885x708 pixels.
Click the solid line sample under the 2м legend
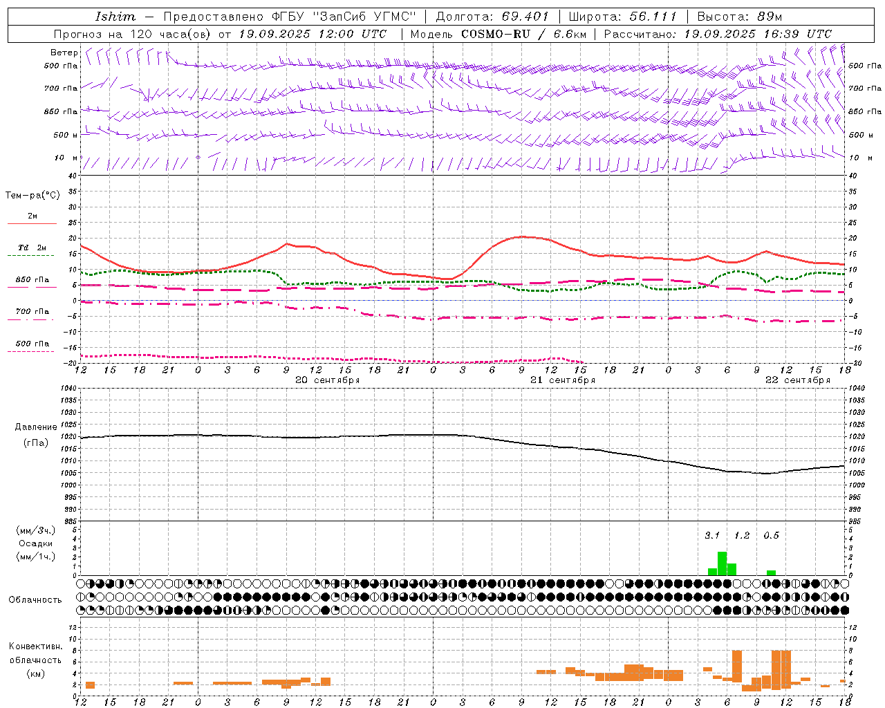(x=32, y=224)
